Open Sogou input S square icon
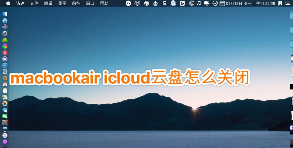 pyautogui.click(x=182, y=3)
